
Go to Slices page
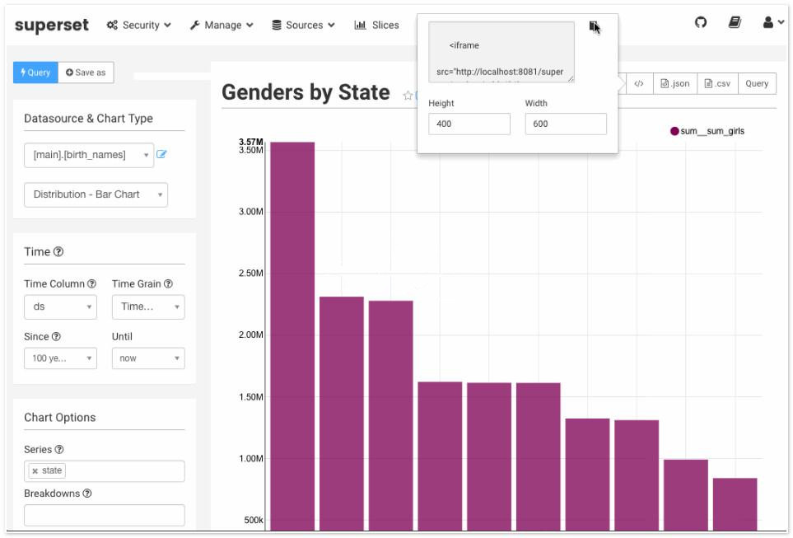(x=377, y=25)
